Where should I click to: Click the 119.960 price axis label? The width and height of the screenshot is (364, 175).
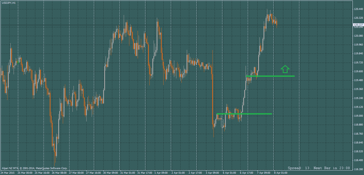358,45
